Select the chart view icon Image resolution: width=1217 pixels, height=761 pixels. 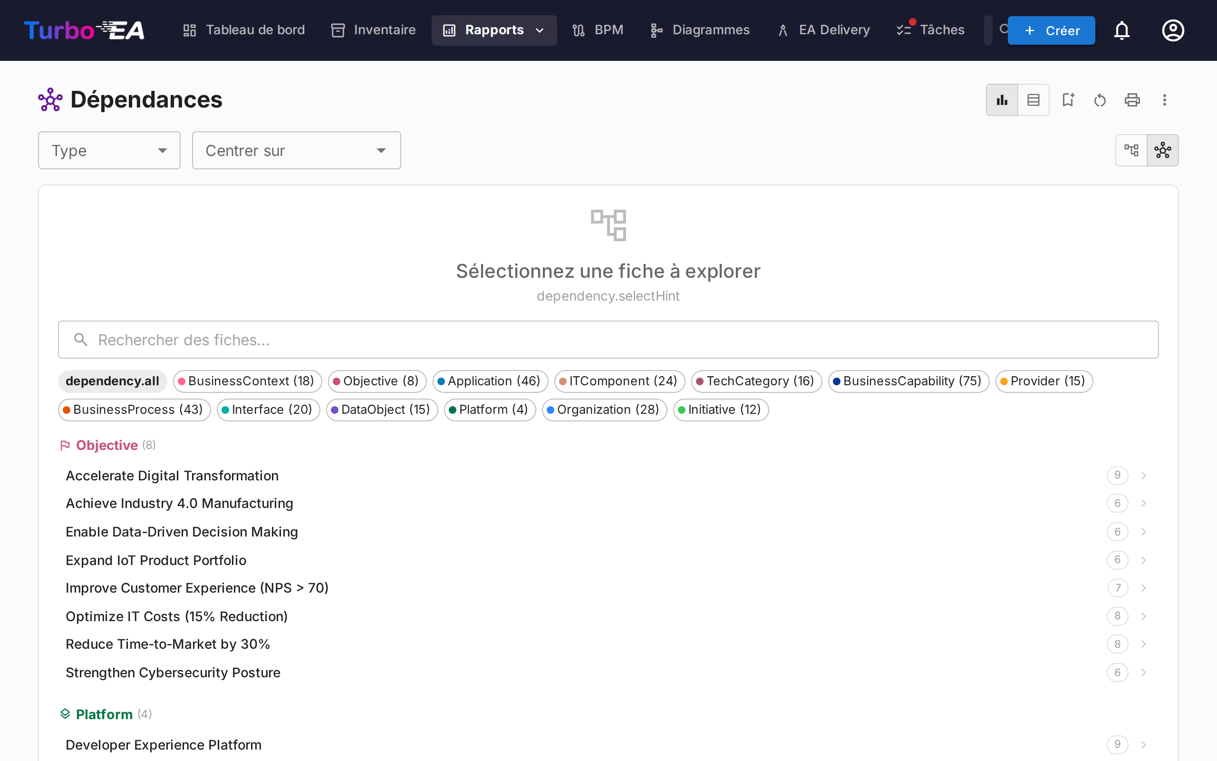tap(1002, 100)
